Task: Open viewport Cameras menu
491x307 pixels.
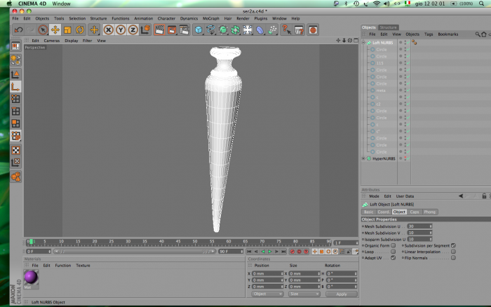Action: [52, 41]
